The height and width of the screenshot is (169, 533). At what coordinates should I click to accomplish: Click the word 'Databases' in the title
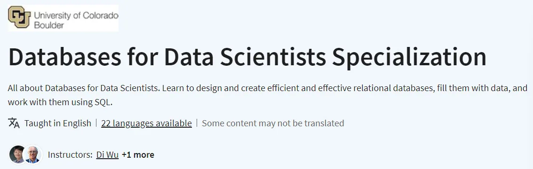point(64,56)
